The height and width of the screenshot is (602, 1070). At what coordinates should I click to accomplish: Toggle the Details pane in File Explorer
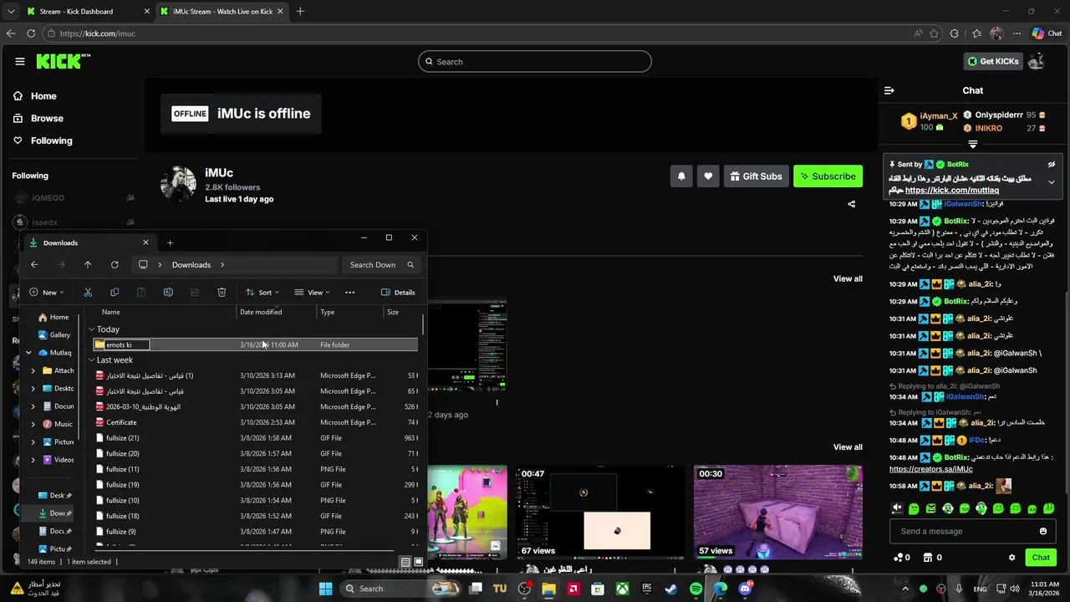click(x=398, y=293)
